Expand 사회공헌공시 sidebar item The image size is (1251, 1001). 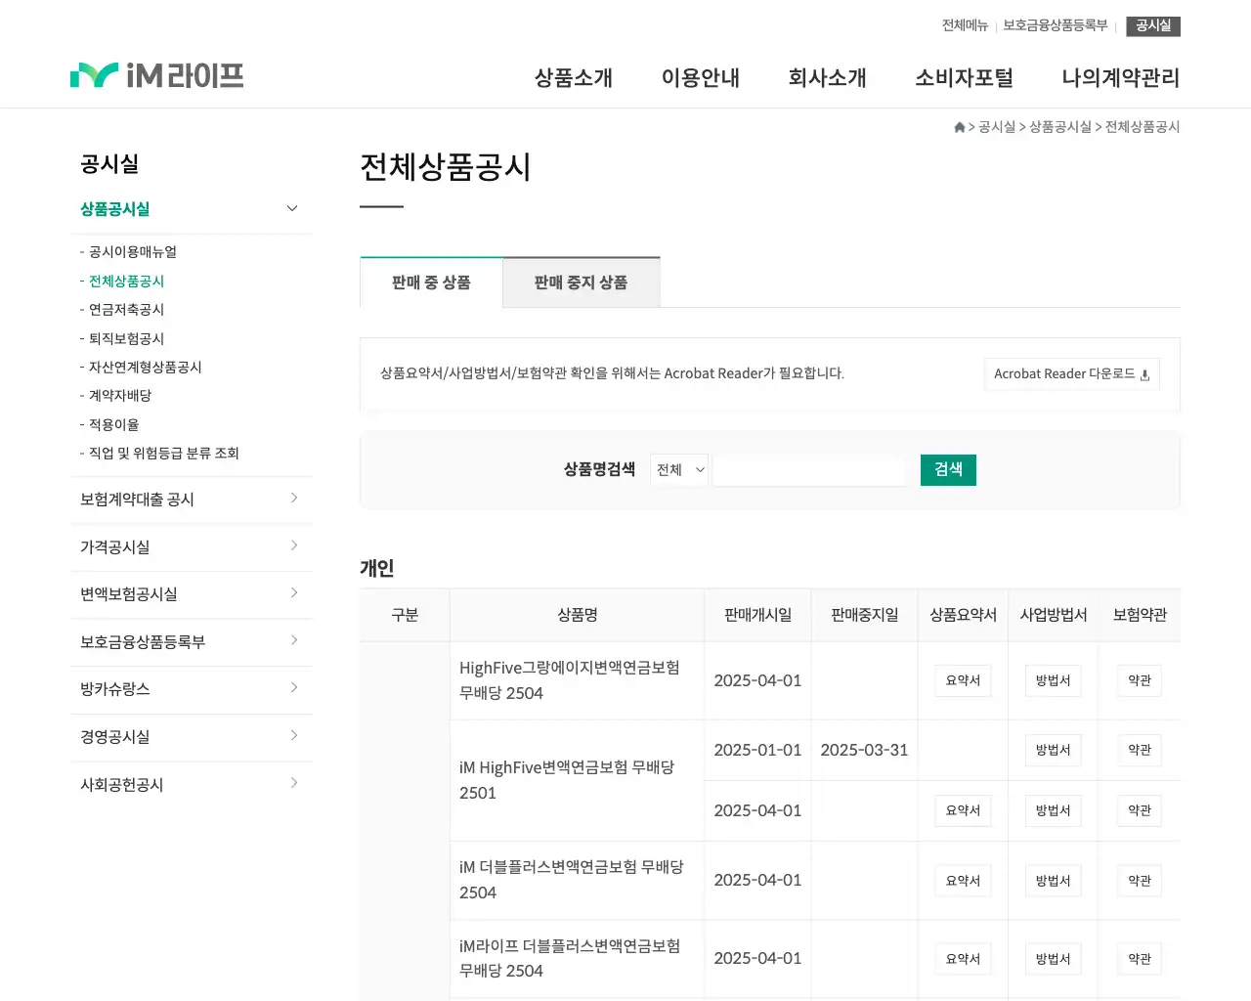(x=192, y=785)
